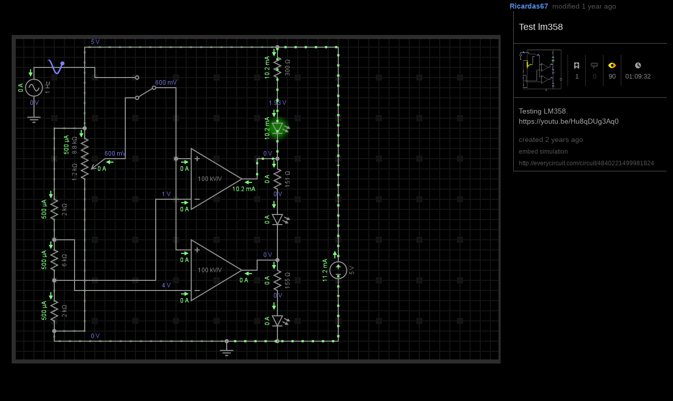Click the LED below the 155 Ω resistor
673x401 pixels.
tap(277, 320)
